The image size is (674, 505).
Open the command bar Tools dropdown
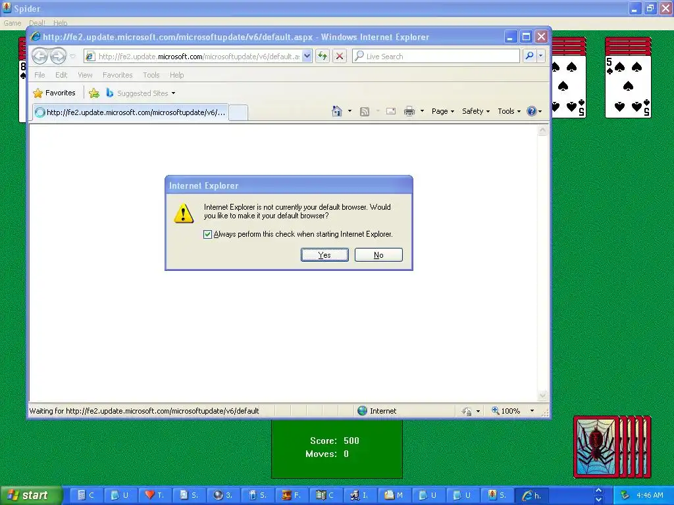point(509,111)
